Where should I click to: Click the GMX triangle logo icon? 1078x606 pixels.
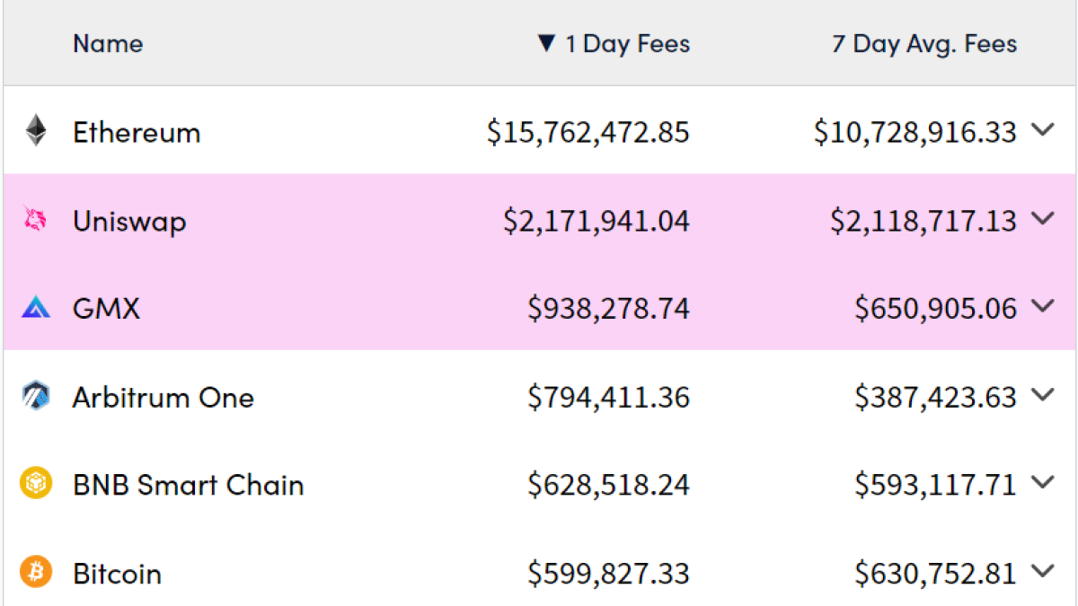35,309
